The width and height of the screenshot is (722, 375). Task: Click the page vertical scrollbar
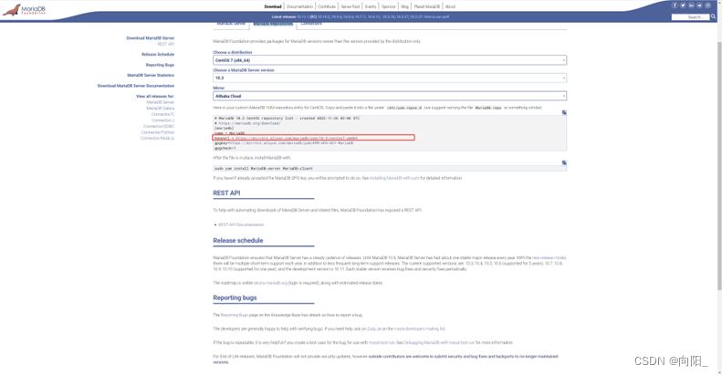pyautogui.click(x=719, y=166)
